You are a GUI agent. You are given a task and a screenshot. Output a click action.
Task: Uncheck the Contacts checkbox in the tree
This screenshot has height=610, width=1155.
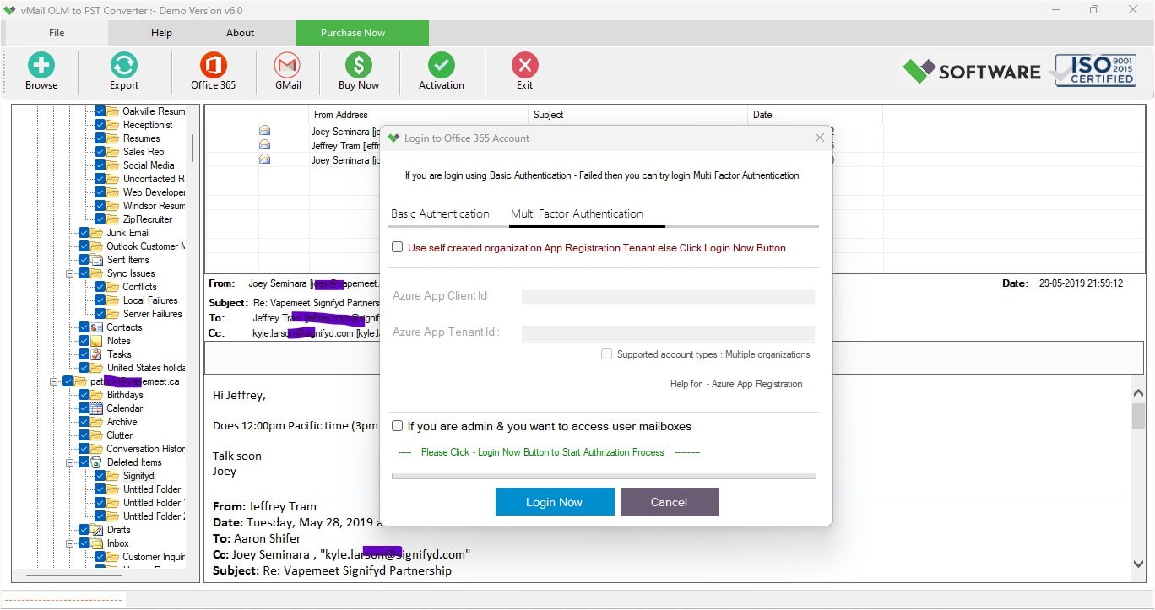click(x=84, y=327)
